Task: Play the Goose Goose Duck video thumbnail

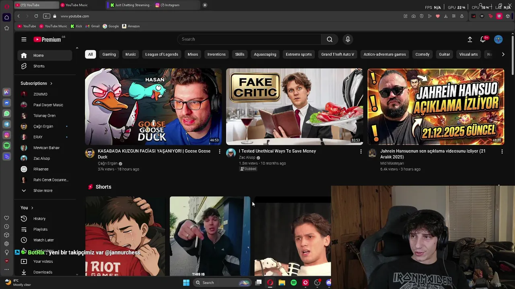Action: pos(153,106)
